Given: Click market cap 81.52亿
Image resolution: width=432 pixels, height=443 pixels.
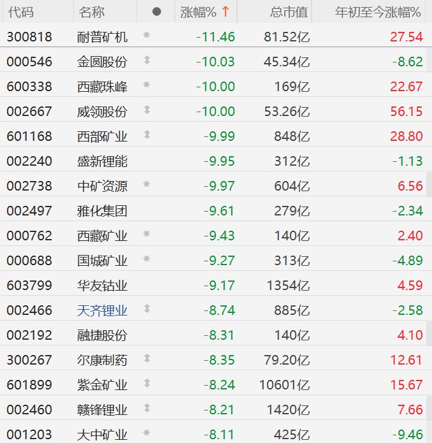Looking at the screenshot, I should (287, 37).
